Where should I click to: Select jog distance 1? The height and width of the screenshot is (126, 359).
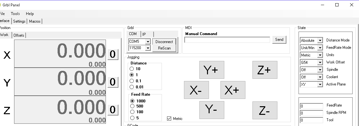134,75
